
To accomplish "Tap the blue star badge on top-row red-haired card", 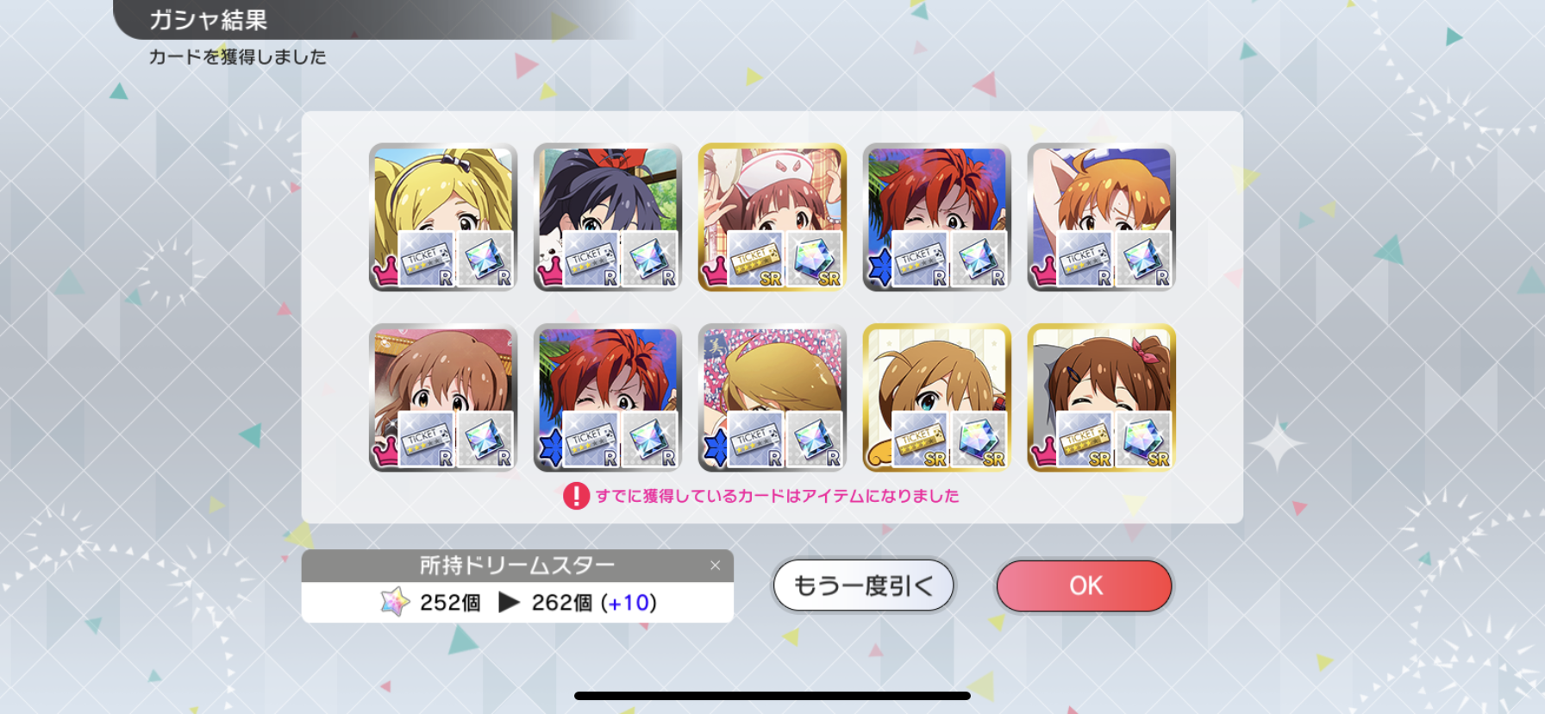I will click(x=879, y=268).
